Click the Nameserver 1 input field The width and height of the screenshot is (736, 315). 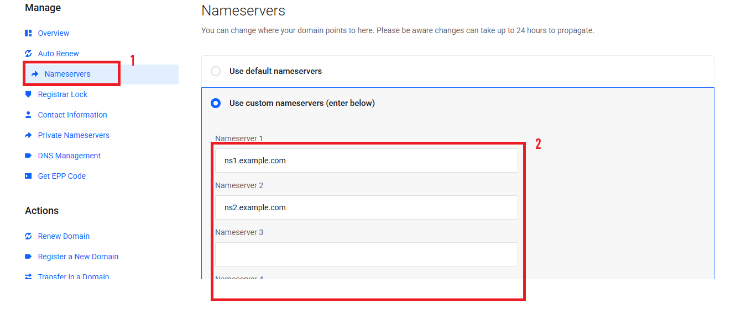(367, 161)
